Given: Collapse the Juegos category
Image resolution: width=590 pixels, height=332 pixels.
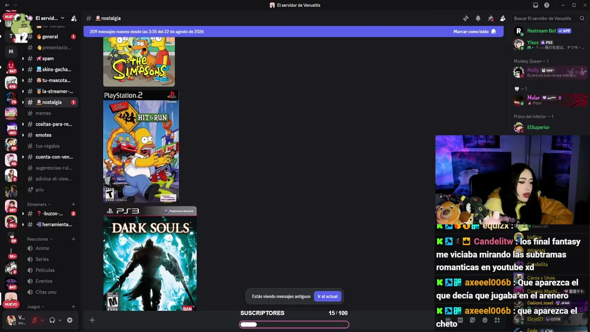Looking at the screenshot, I should pyautogui.click(x=35, y=307).
